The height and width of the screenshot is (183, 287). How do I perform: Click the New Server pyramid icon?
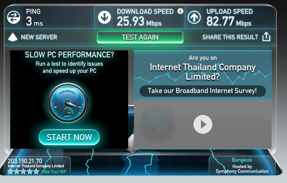13,37
